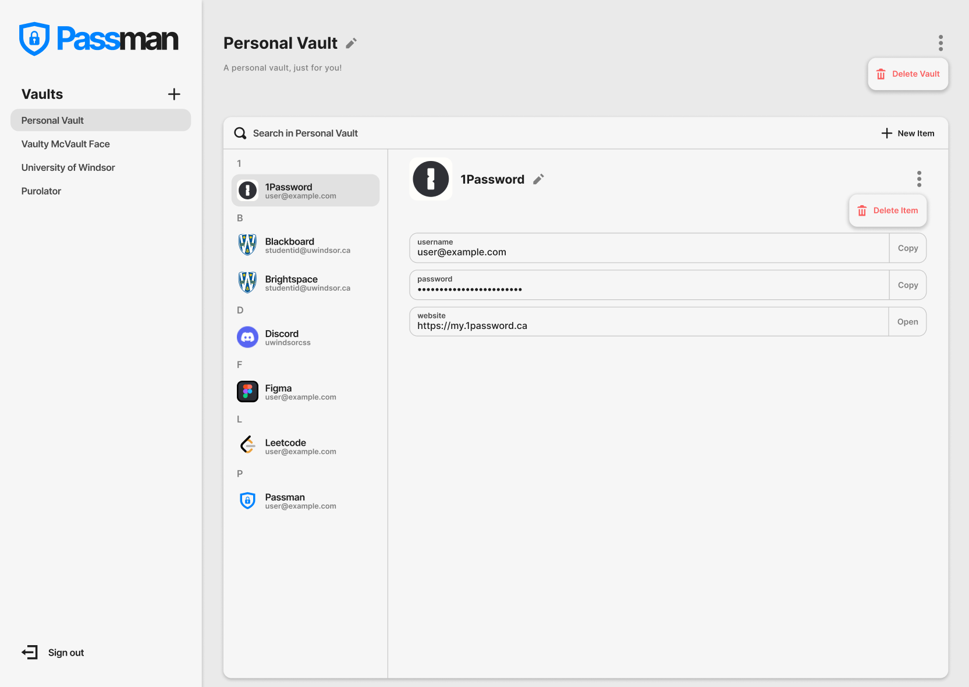Click the Personal Vault title
This screenshot has width=969, height=687.
(281, 43)
